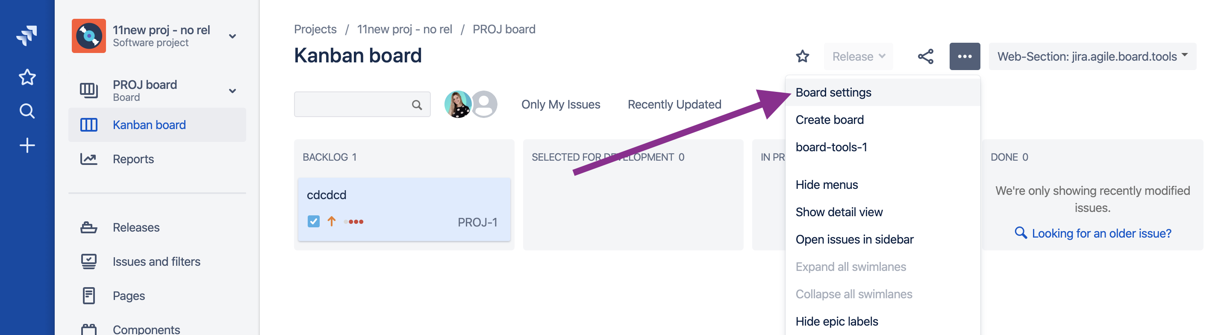Choose Show detail view menu item
The height and width of the screenshot is (335, 1230).
tap(839, 212)
